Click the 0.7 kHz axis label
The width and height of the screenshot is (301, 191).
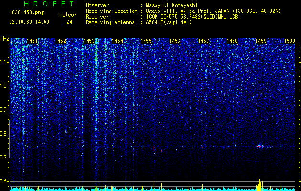[x=4, y=158]
